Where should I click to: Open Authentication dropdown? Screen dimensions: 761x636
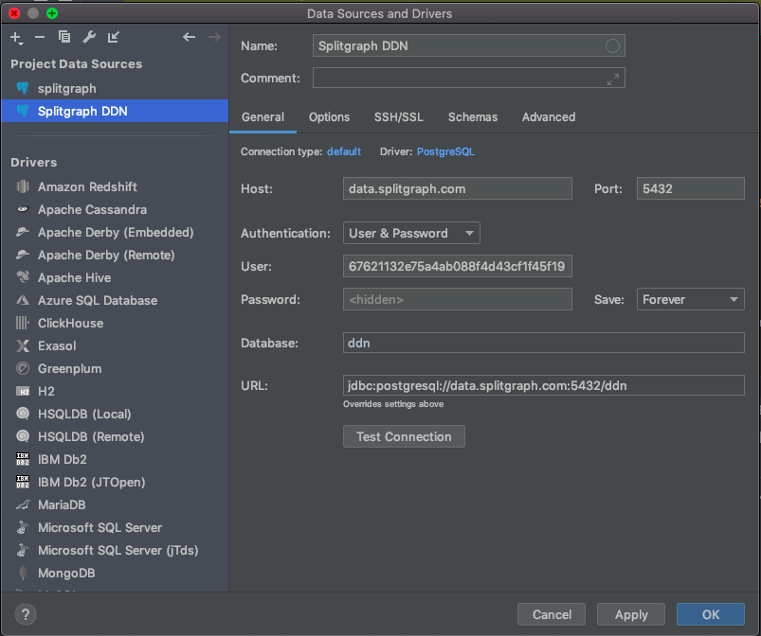[x=411, y=233]
